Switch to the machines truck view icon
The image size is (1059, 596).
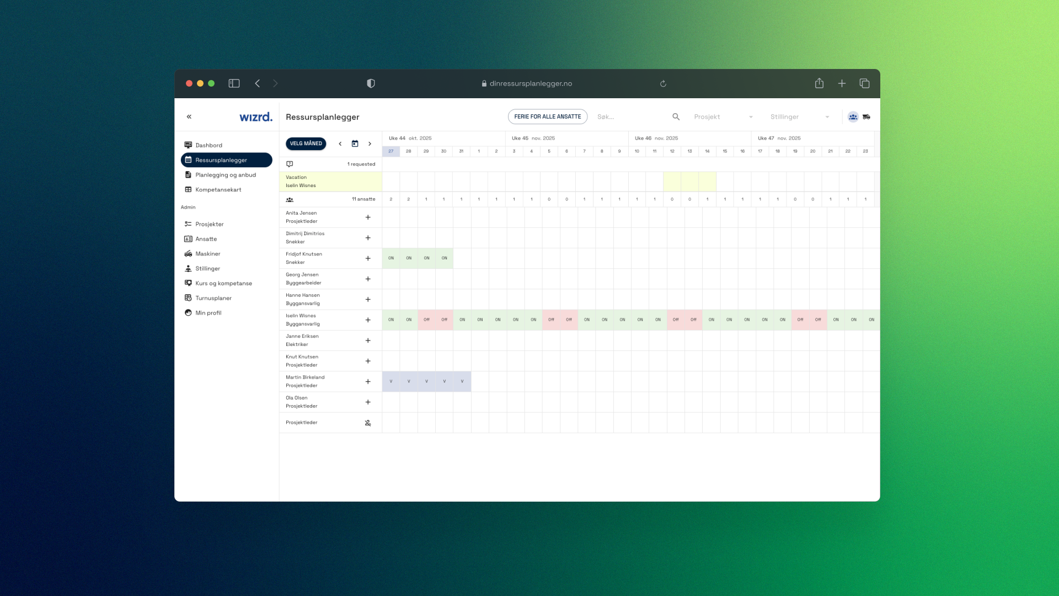867,117
